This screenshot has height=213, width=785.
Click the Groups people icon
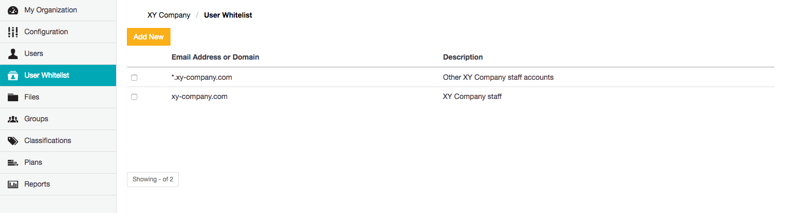(x=13, y=119)
